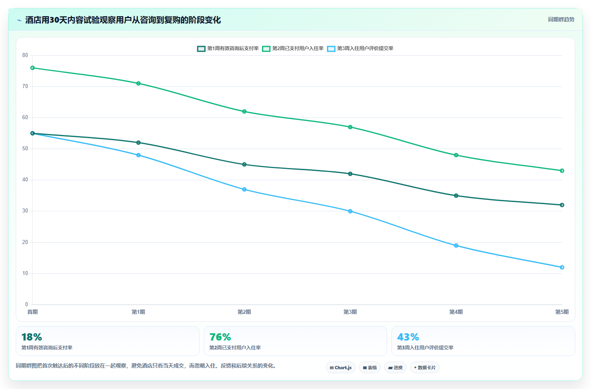Click the y-axis value 80
This screenshot has height=389, width=591.
point(25,55)
